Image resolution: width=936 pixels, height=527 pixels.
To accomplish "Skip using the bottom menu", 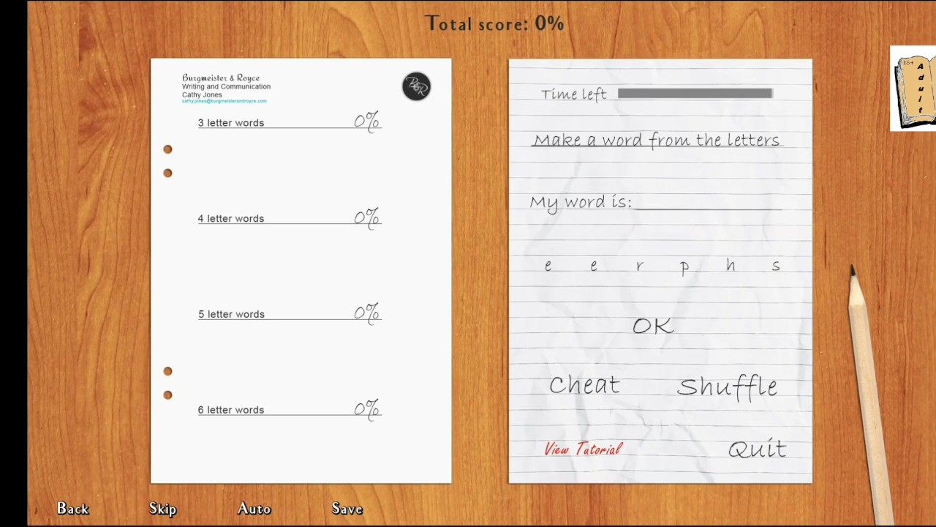I will (x=163, y=509).
